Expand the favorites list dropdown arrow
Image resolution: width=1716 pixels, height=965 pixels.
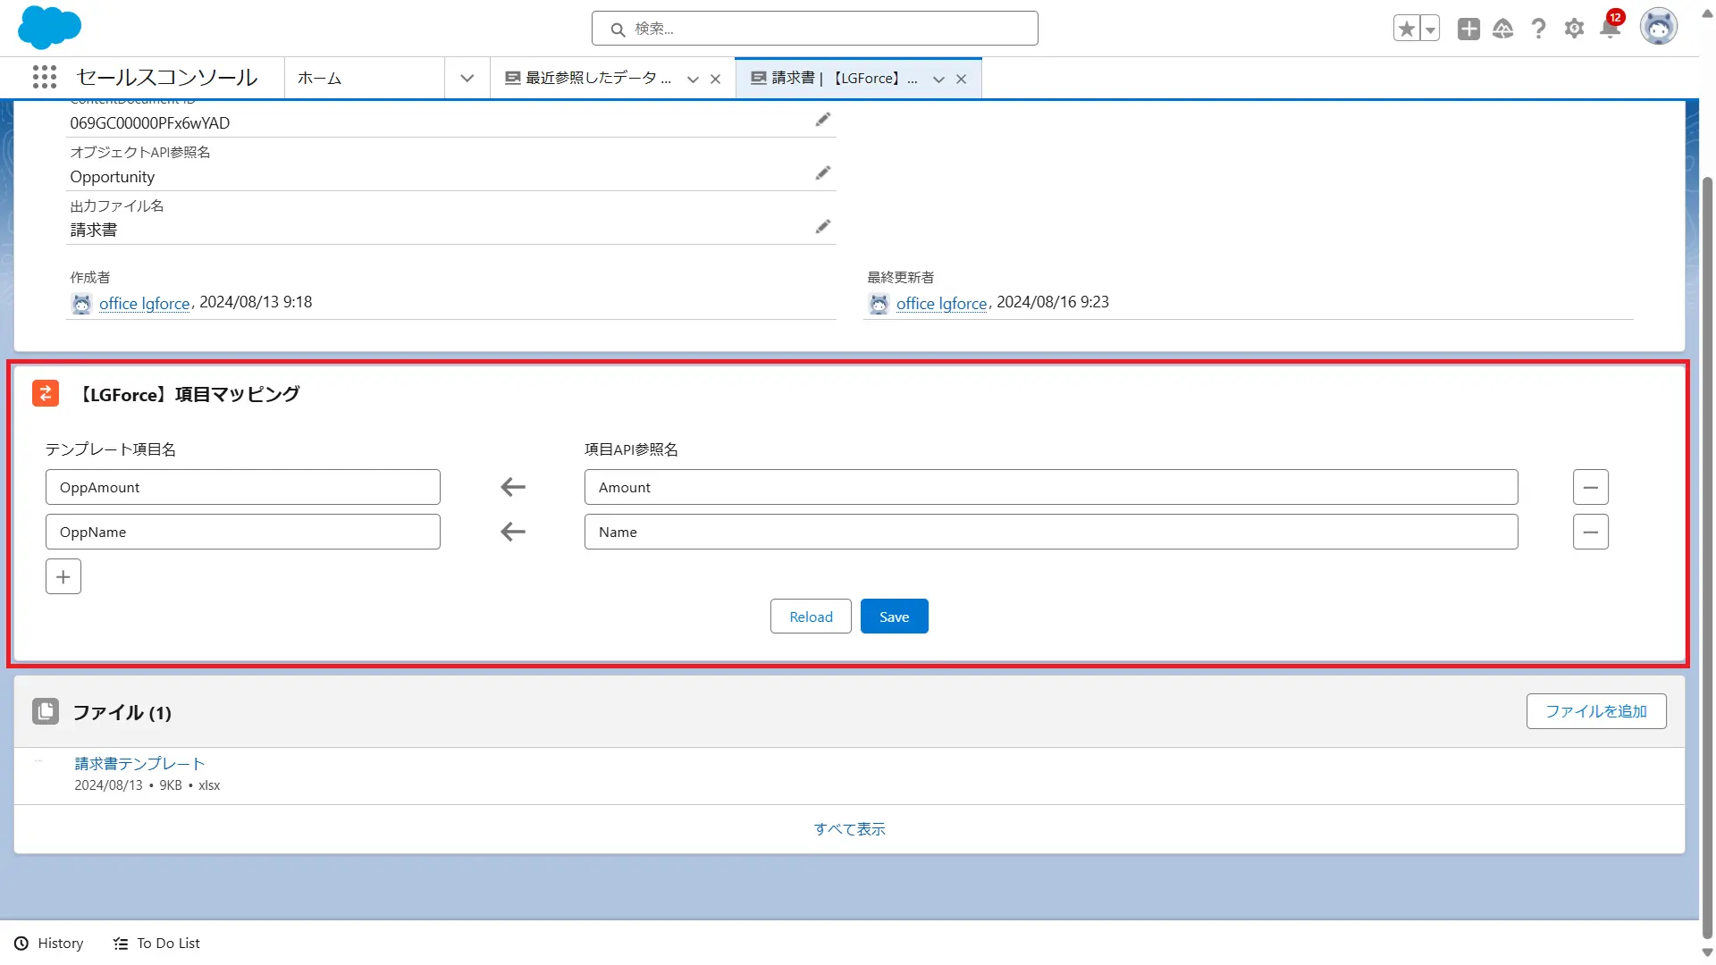point(1430,29)
